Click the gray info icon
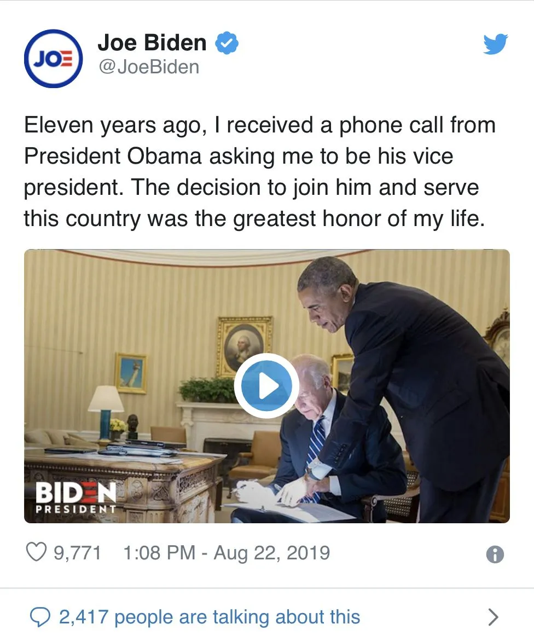Screen dimensions: 534x636 pos(495,554)
